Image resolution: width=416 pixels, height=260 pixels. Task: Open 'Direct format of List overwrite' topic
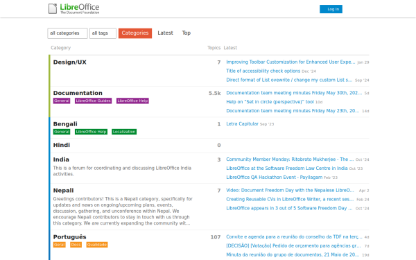tap(289, 80)
